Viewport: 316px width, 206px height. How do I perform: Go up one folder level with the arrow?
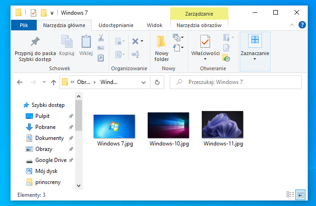coord(53,82)
